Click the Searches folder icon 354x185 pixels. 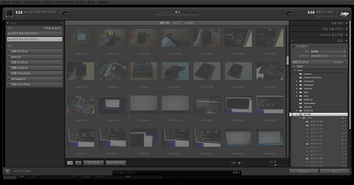pos(300,107)
